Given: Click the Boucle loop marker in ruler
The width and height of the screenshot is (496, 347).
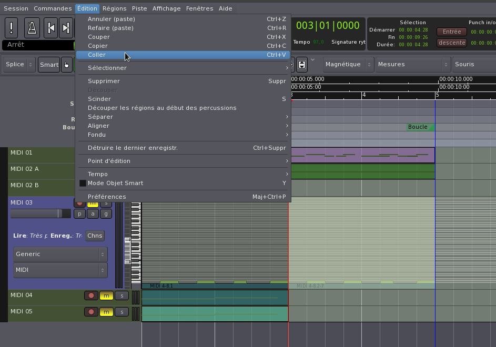Looking at the screenshot, I should pyautogui.click(x=419, y=127).
